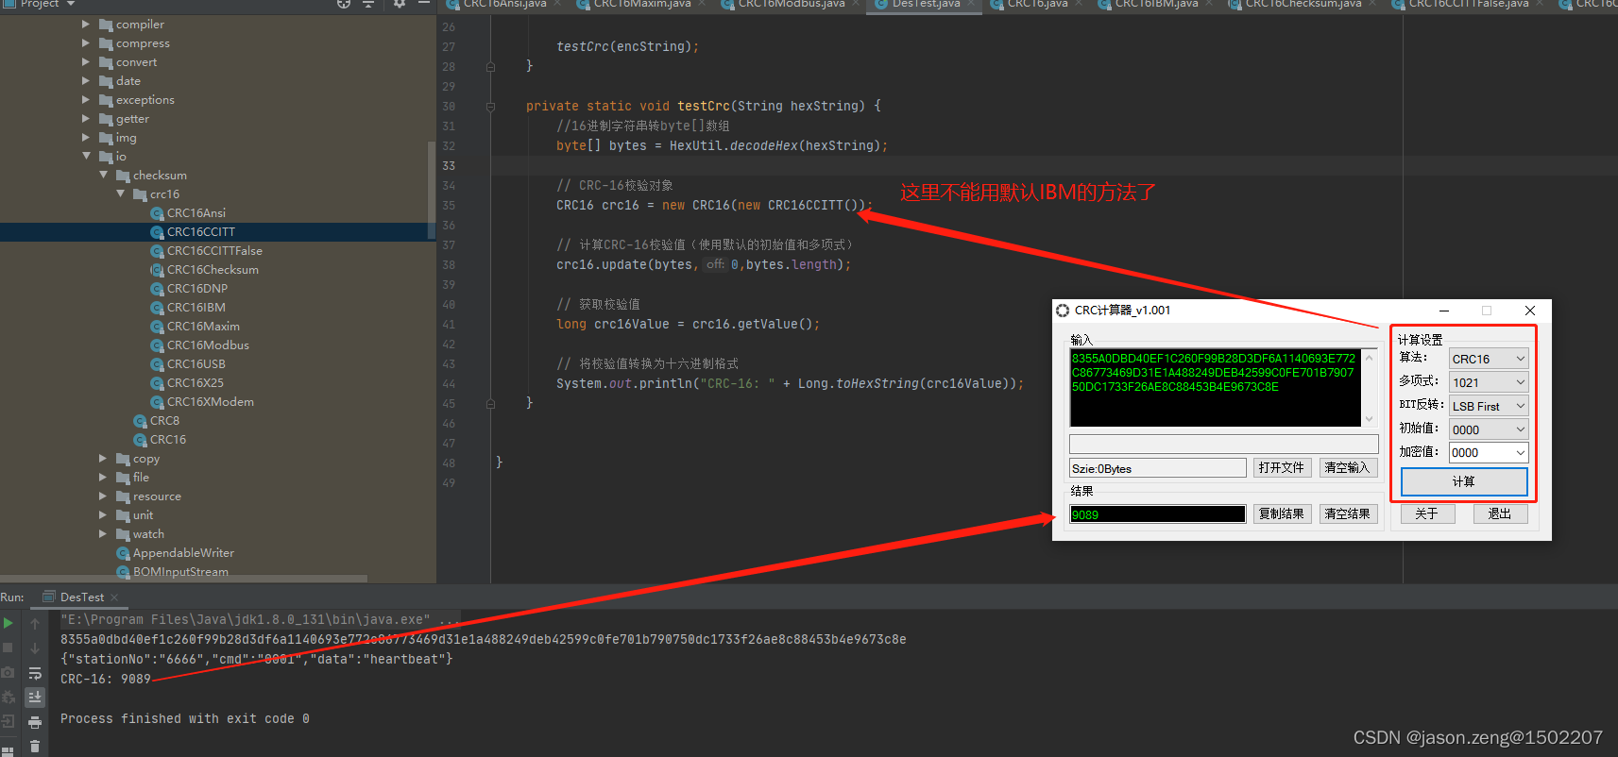Image resolution: width=1618 pixels, height=757 pixels.
Task: Click the dump threads camera icon
Action: tap(9, 672)
